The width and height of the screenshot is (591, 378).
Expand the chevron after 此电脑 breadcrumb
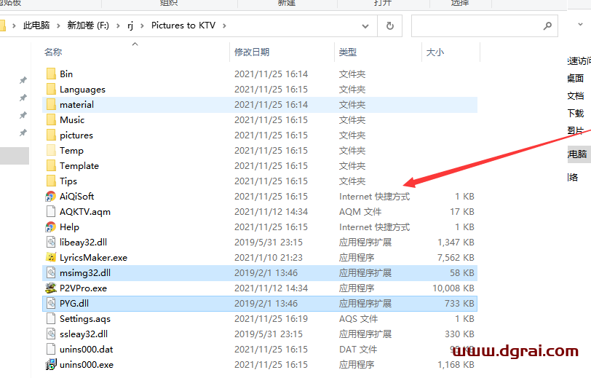tap(58, 25)
